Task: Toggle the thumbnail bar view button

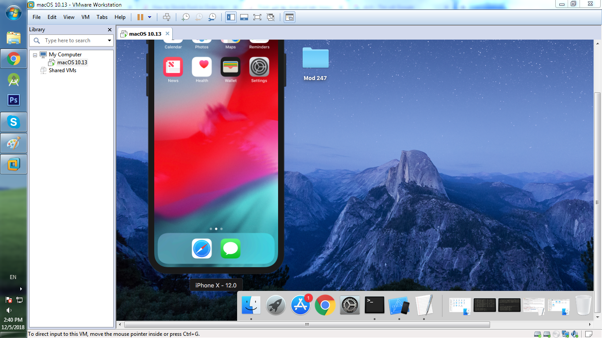Action: pos(244,17)
